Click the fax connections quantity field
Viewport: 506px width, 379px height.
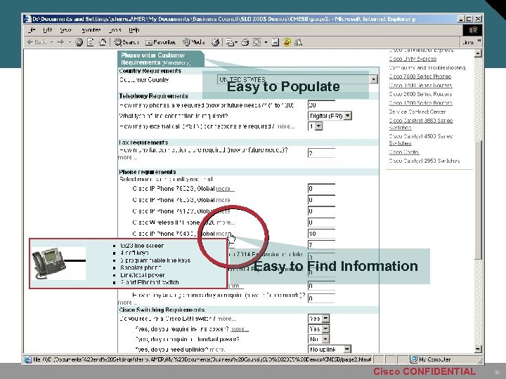point(321,153)
